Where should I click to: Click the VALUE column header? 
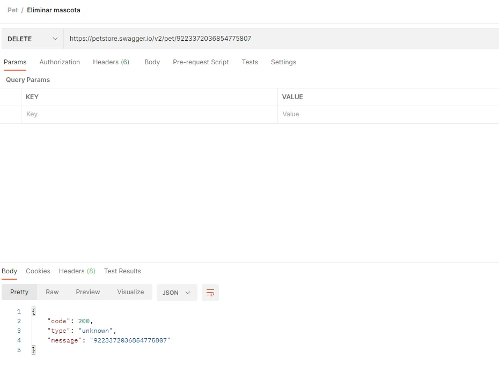click(292, 97)
